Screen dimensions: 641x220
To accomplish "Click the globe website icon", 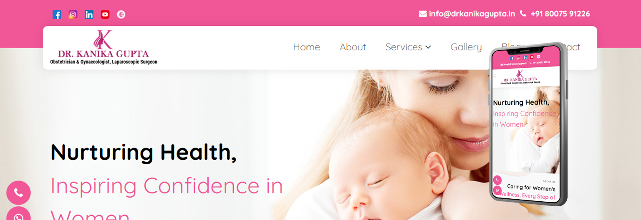I will tap(121, 15).
